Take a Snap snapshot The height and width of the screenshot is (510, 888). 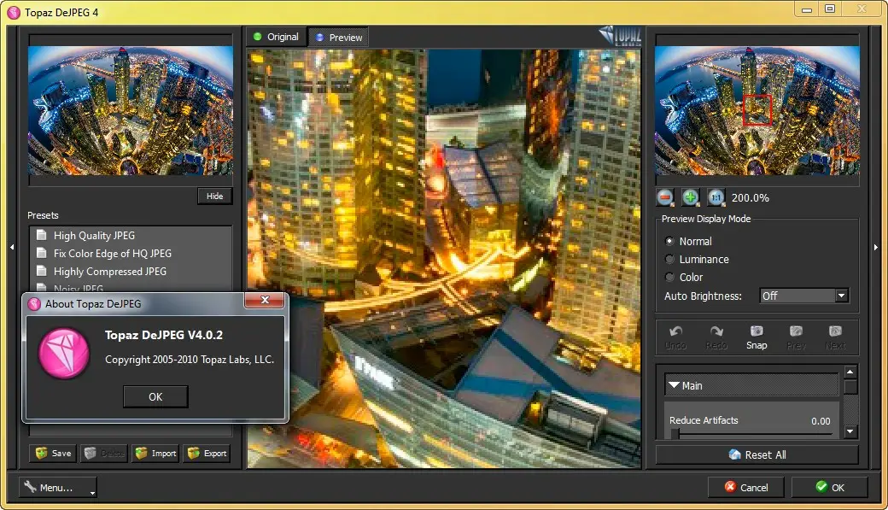757,337
